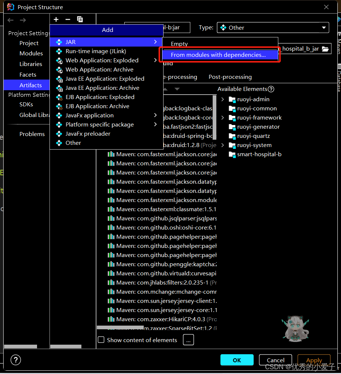Open the Libraries settings page
Viewport: 341px width, 374px height.
point(31,64)
